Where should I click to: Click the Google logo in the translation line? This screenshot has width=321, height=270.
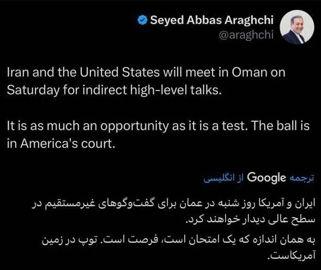point(267,178)
